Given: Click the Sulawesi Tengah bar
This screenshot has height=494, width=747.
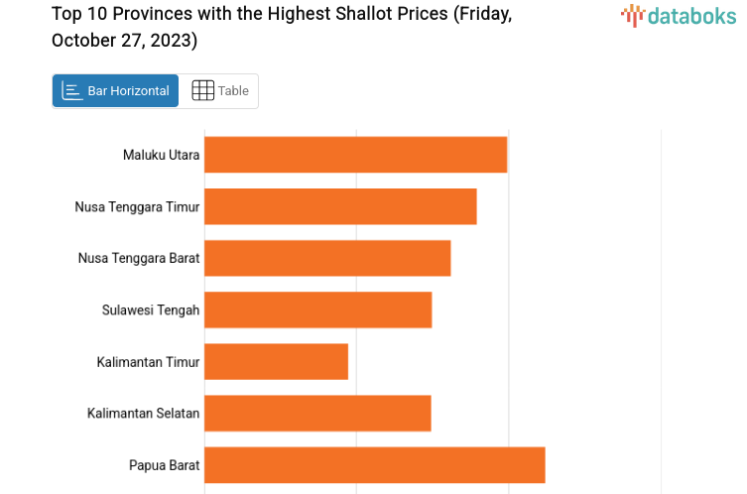Looking at the screenshot, I should point(317,309).
